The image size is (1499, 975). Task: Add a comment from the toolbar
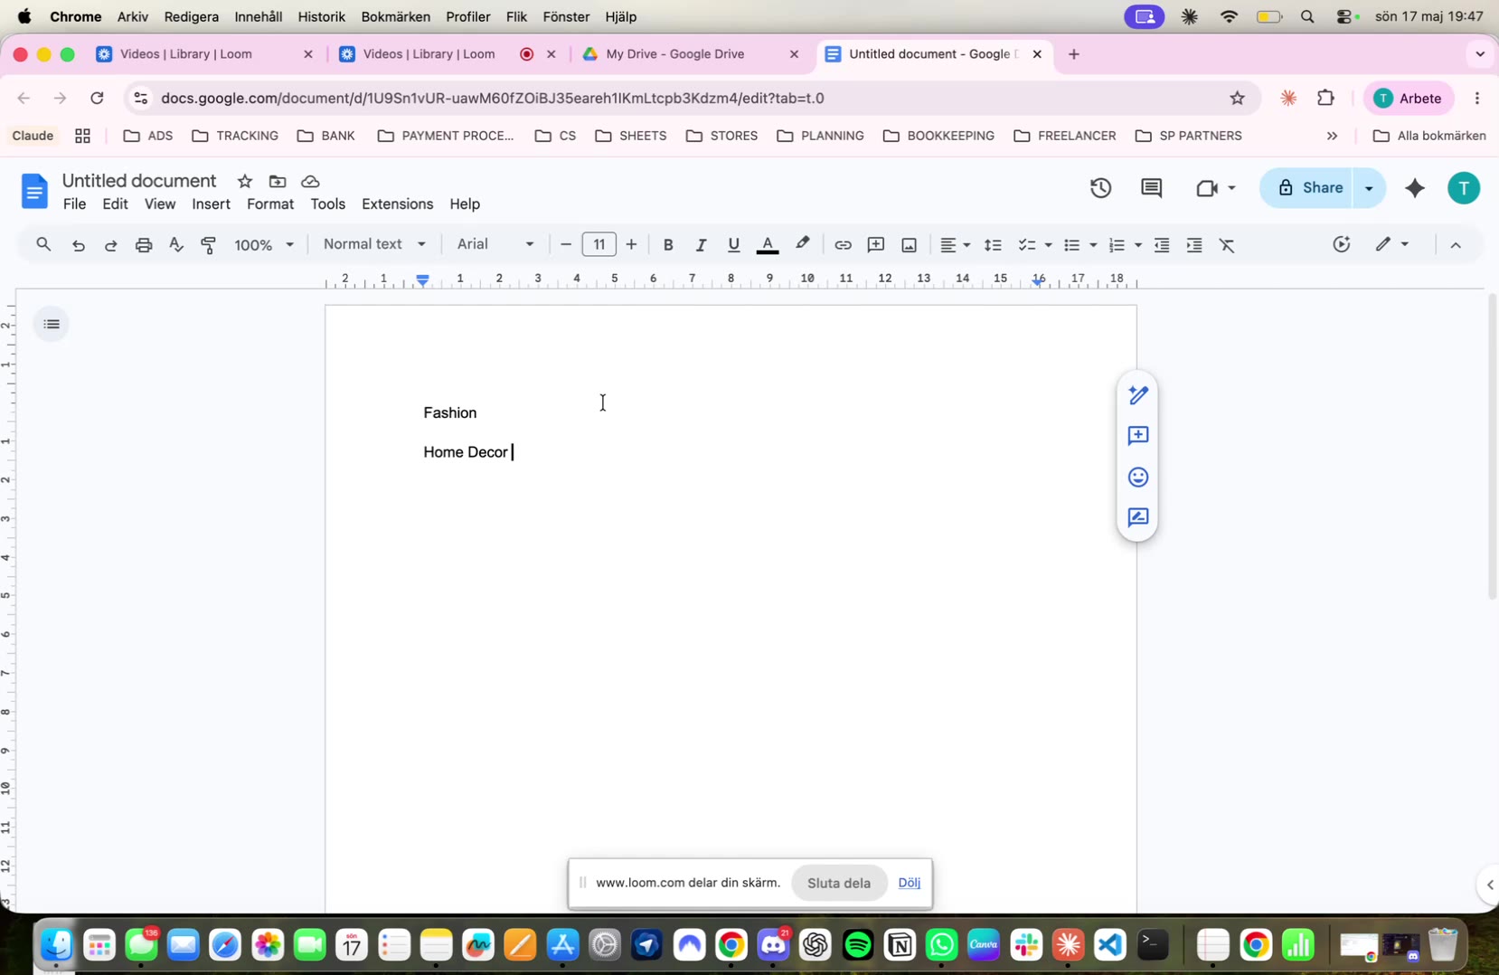[875, 245]
